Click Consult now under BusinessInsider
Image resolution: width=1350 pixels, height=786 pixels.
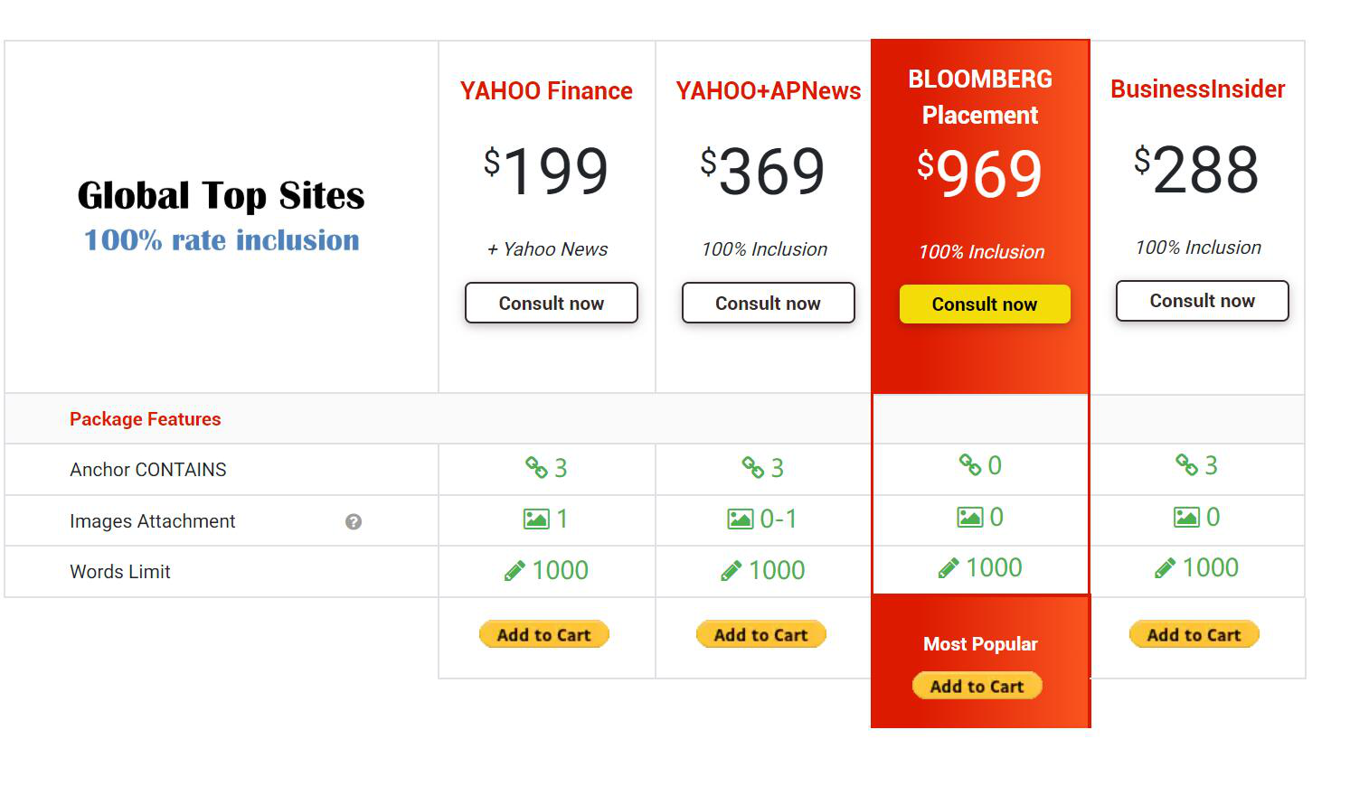[1203, 301]
